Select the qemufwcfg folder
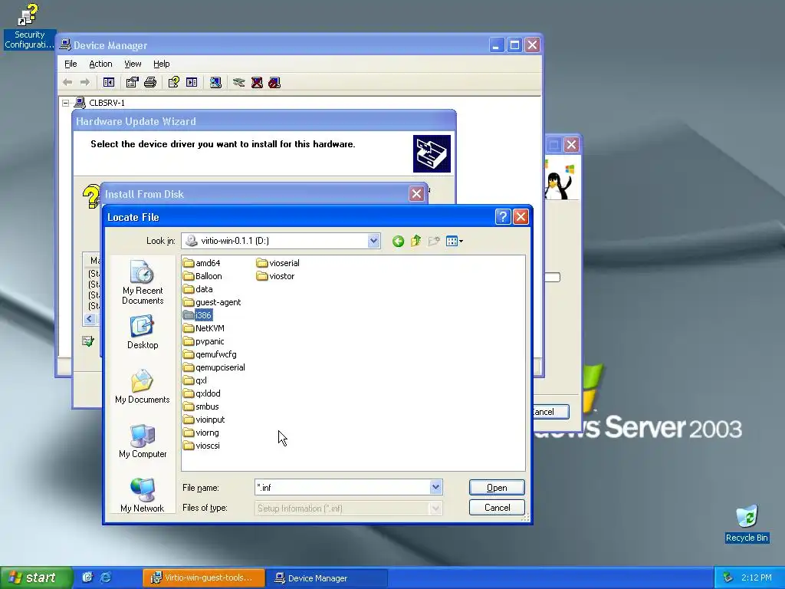This screenshot has height=589, width=785. tap(210, 354)
